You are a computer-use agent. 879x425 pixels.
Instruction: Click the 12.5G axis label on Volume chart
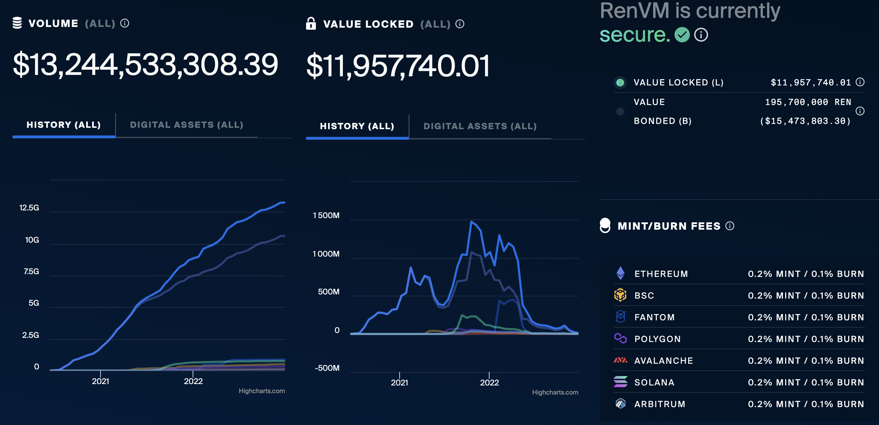click(29, 208)
